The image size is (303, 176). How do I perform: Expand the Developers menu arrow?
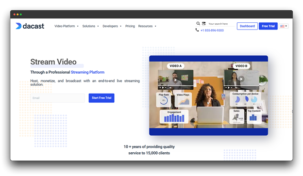[x=120, y=26]
